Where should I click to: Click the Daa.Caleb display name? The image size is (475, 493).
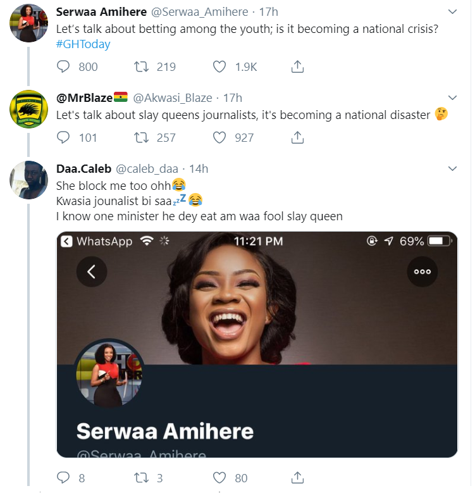[83, 169]
